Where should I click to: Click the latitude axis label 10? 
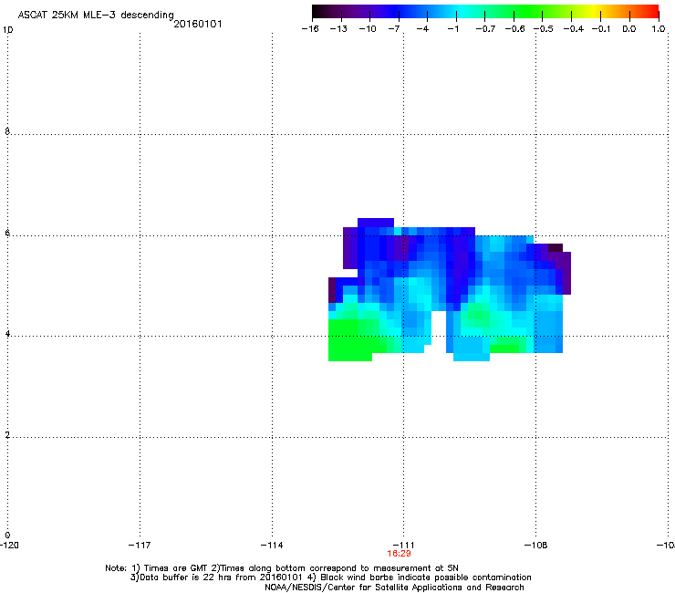pyautogui.click(x=7, y=30)
